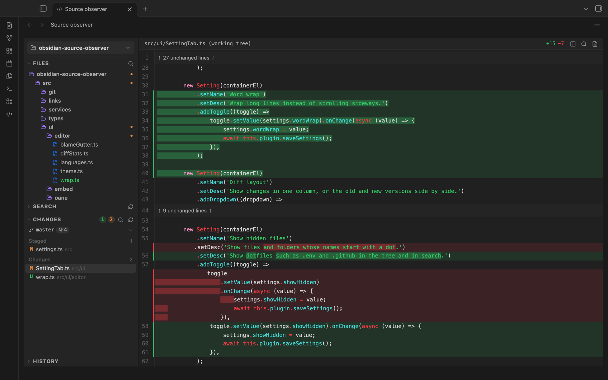The width and height of the screenshot is (608, 380).
Task: Refresh the CHANGES list
Action: pyautogui.click(x=130, y=219)
